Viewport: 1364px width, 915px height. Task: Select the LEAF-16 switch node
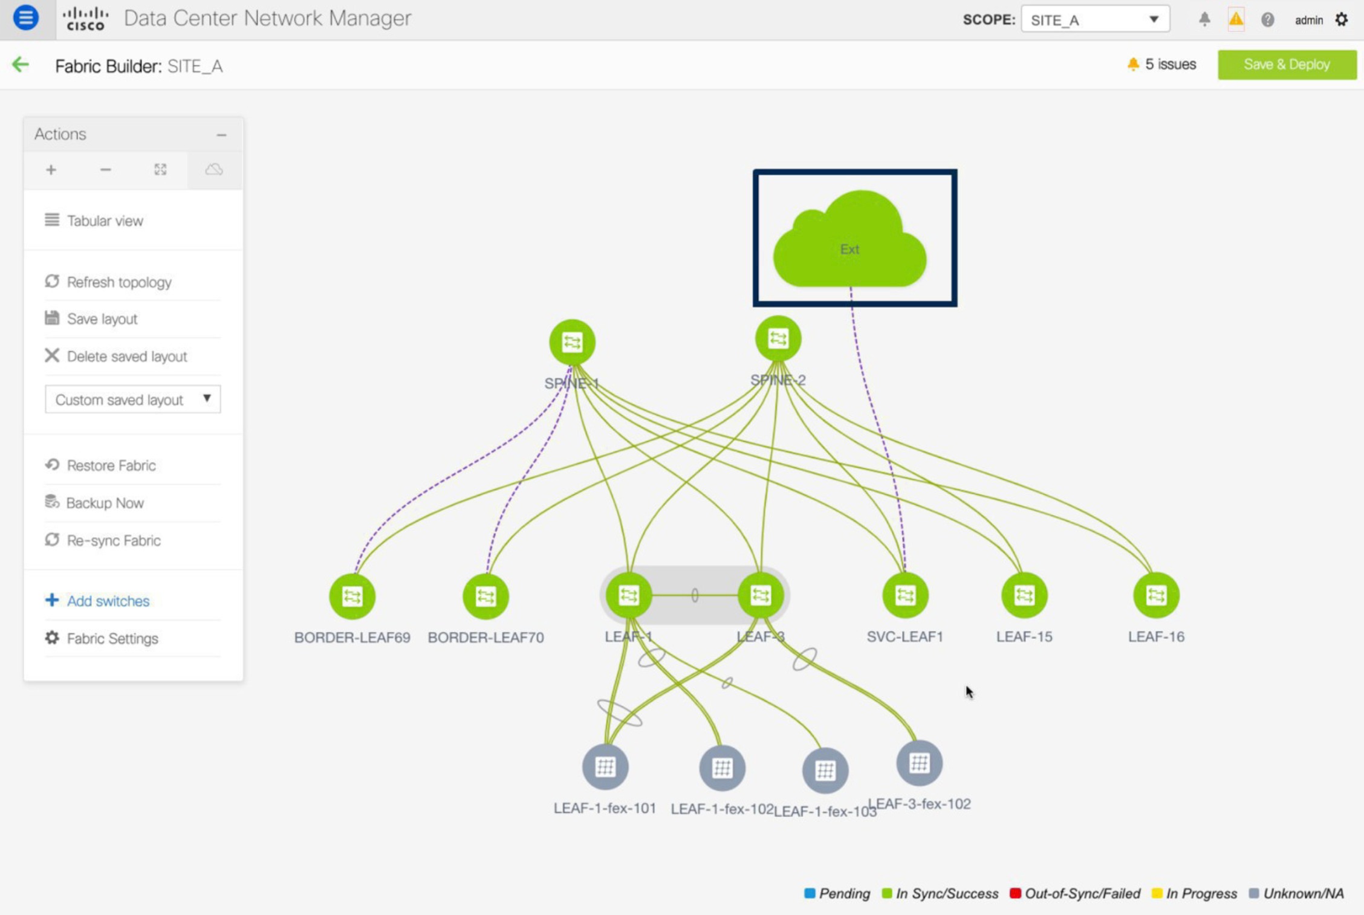[x=1156, y=595]
